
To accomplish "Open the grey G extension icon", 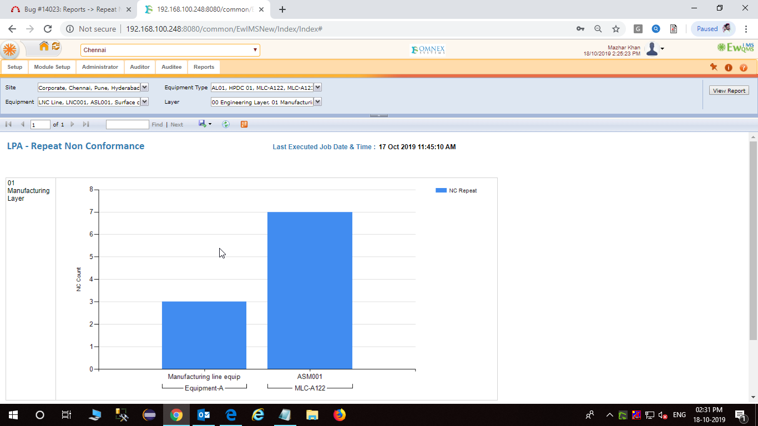I will [638, 29].
